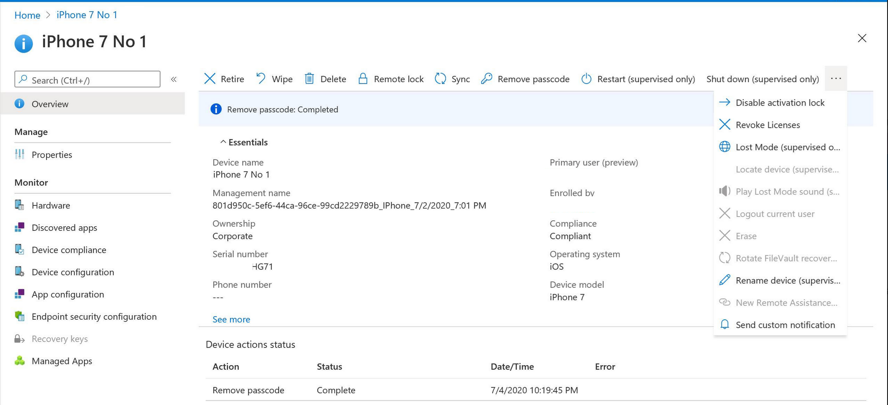The height and width of the screenshot is (405, 888).
Task: Click the Retire button label
Action: (232, 79)
